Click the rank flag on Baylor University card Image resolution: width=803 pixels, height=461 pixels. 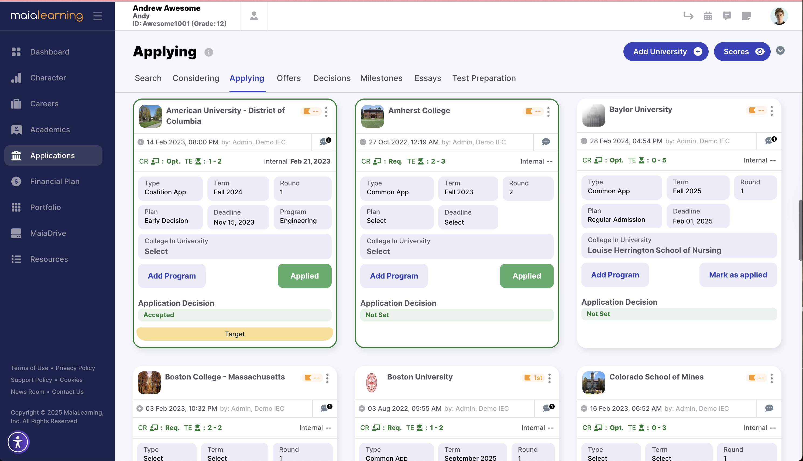pos(756,110)
